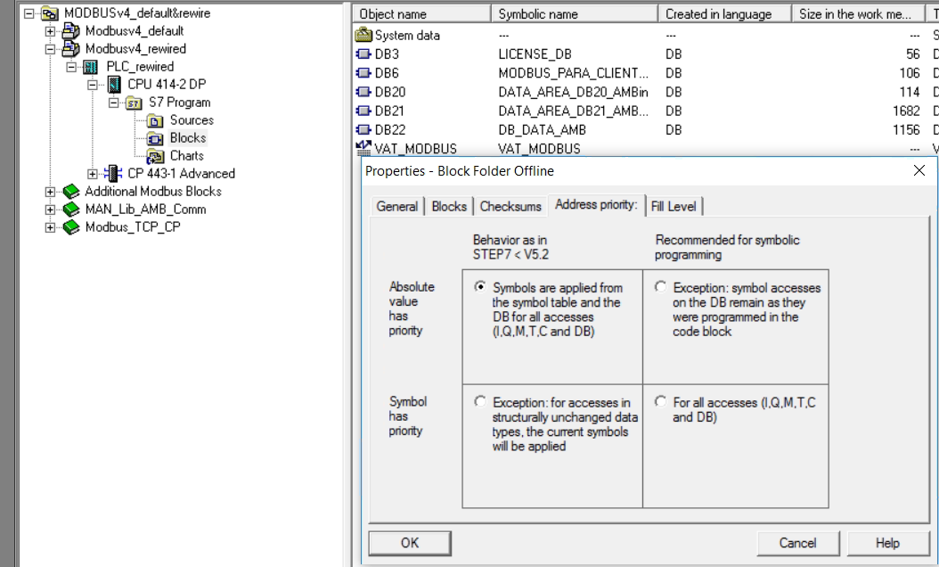Collapse the PLC_rewired node

tap(71, 67)
